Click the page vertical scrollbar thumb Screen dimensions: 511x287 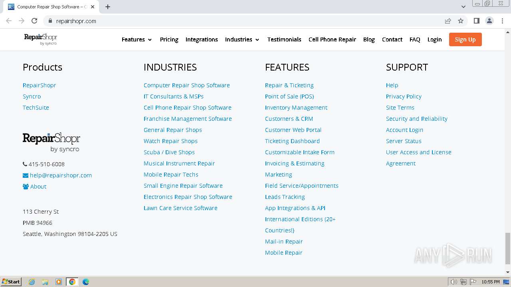click(508, 248)
